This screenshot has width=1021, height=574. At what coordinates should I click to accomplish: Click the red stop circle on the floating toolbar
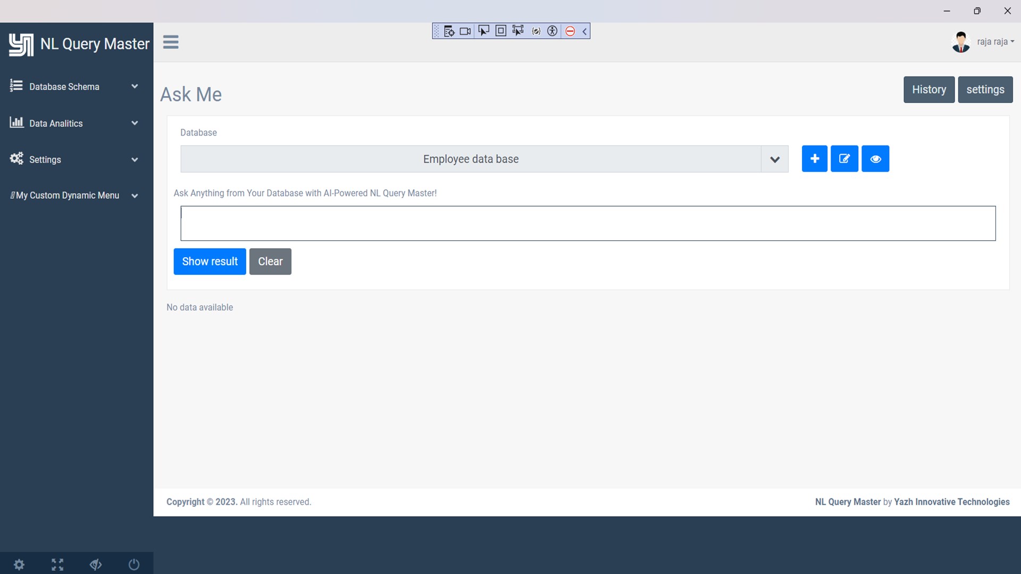(570, 31)
